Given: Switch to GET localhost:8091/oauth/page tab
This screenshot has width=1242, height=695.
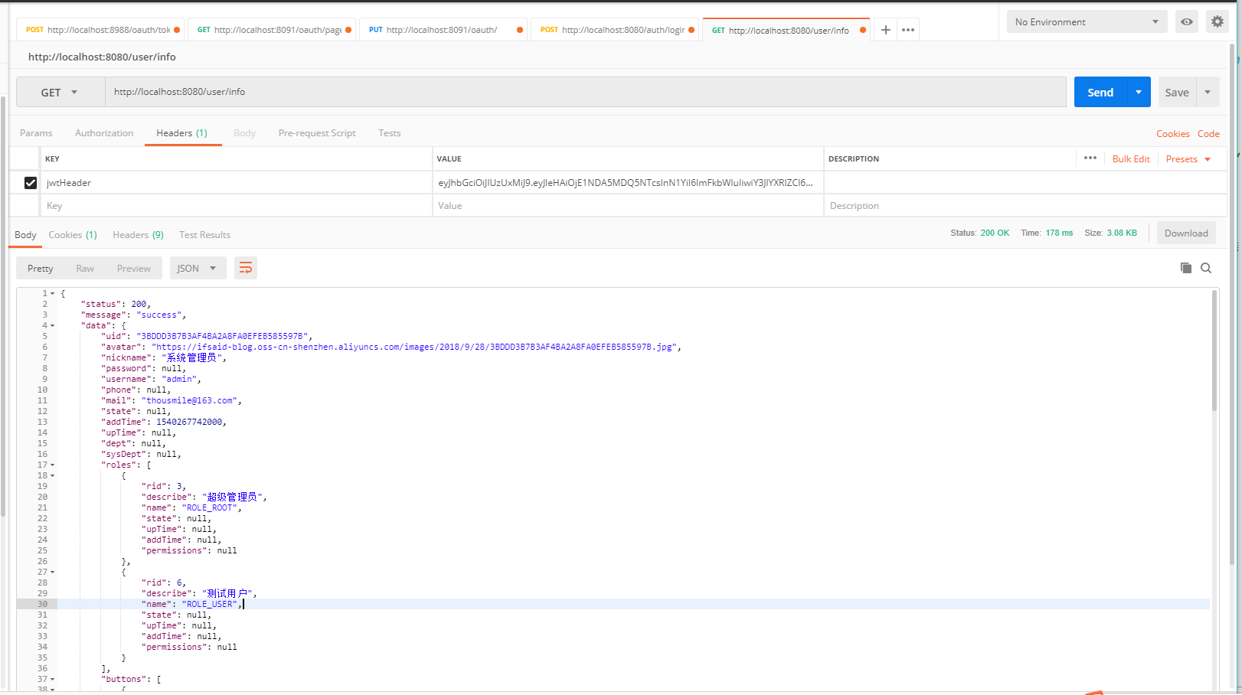Looking at the screenshot, I should tap(271, 30).
